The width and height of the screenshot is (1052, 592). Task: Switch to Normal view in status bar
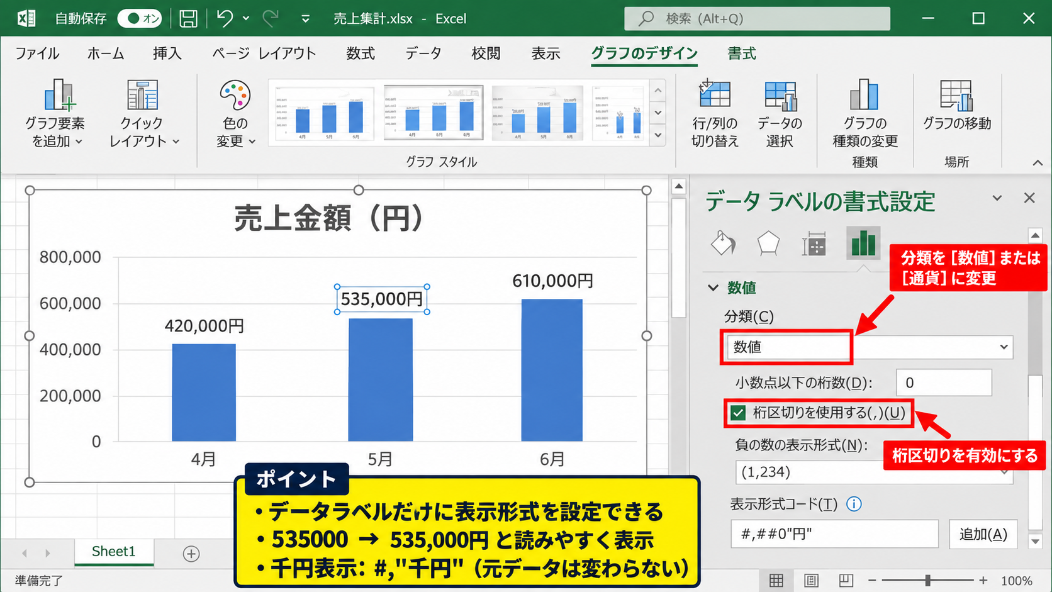click(776, 581)
